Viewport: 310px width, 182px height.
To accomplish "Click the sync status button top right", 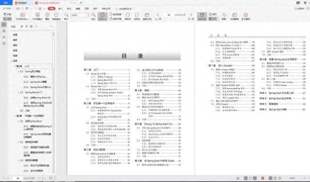I will point(299,9).
